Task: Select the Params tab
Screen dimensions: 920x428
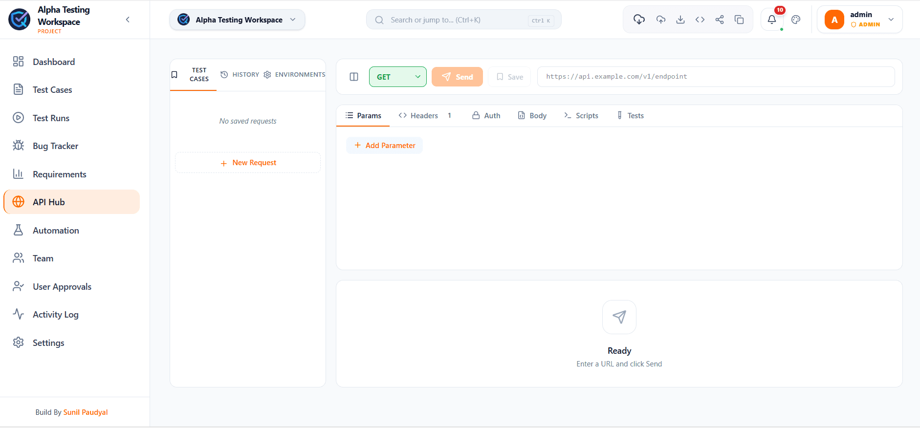Action: click(x=363, y=116)
